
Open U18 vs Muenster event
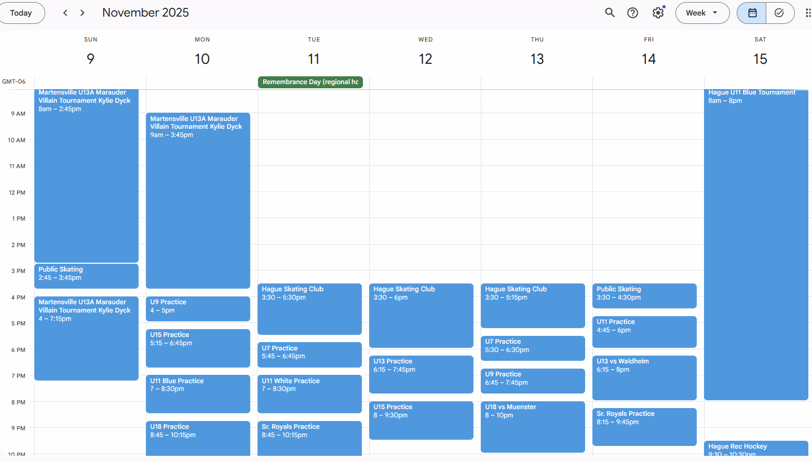pos(532,426)
